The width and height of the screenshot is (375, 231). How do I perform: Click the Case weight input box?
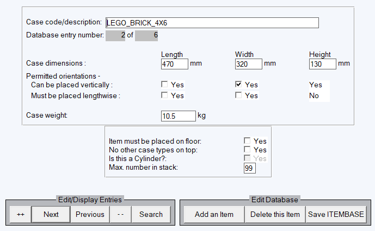[x=179, y=116]
